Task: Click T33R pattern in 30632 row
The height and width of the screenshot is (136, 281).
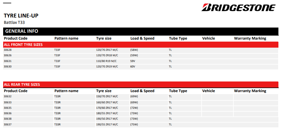Action: coord(58,96)
